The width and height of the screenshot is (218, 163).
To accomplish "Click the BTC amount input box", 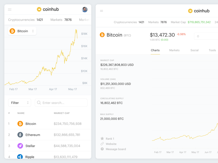I will [206, 36].
